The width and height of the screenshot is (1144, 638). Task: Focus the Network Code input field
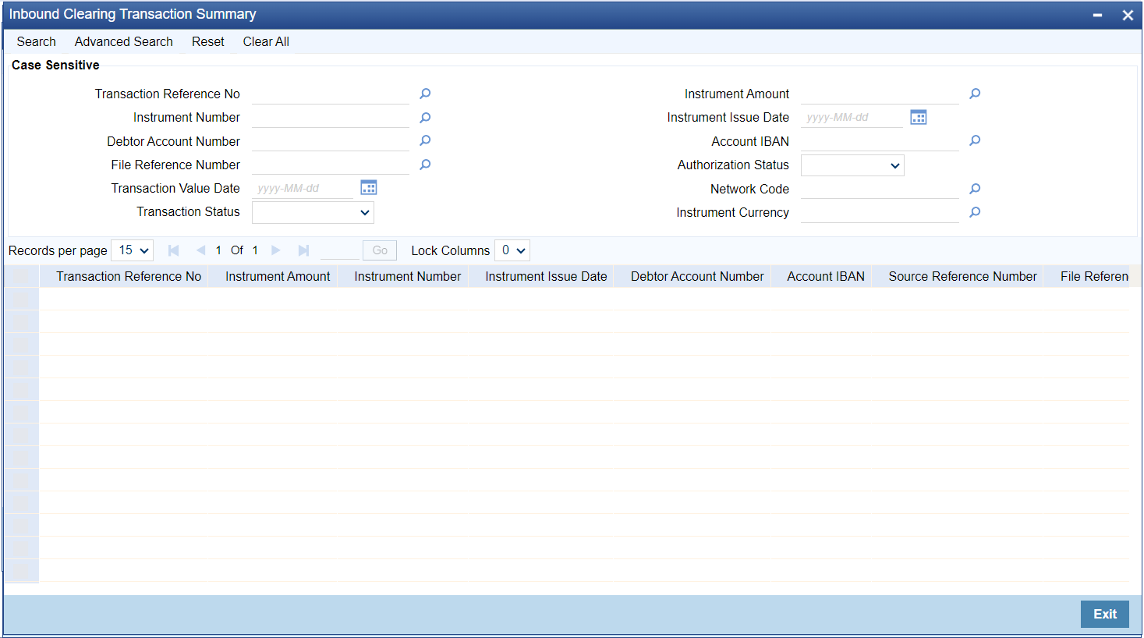[880, 189]
